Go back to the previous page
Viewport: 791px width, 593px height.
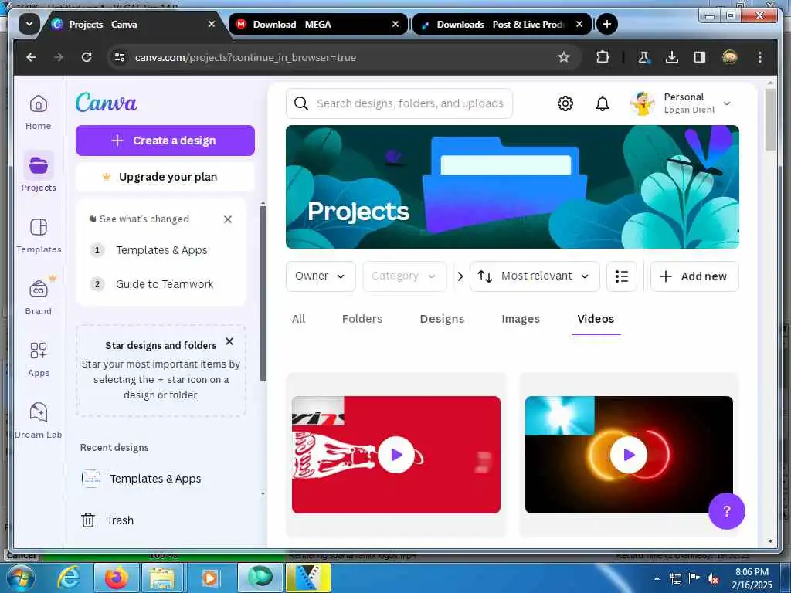point(31,57)
